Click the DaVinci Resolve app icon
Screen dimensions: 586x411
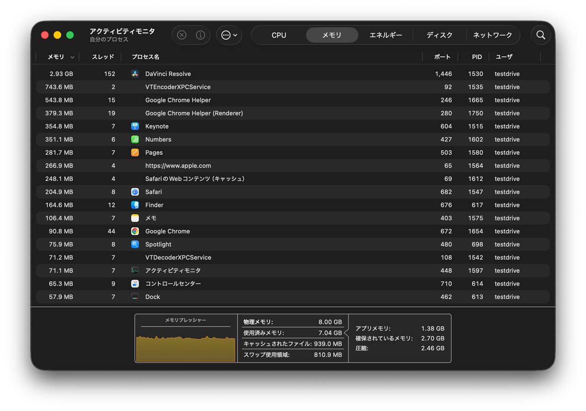pos(135,74)
